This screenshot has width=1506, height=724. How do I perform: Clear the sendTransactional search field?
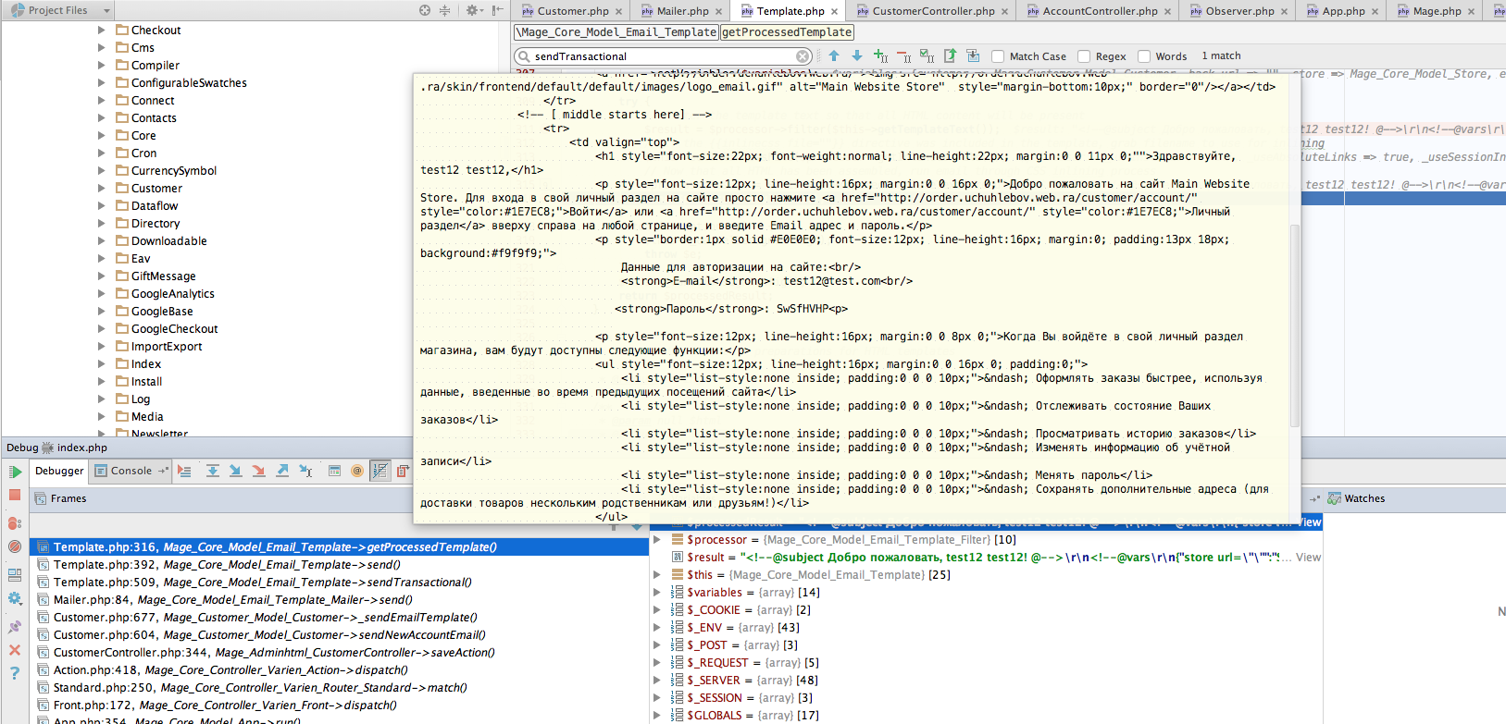(x=803, y=56)
